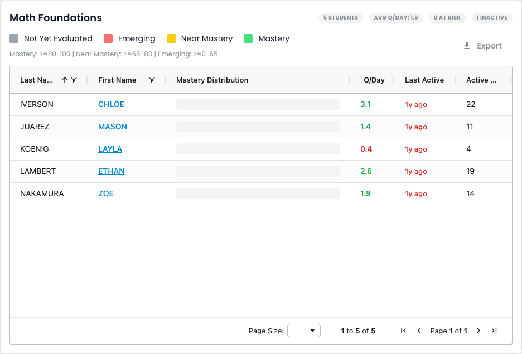Open student ZOE link
522x354 pixels.
click(x=106, y=193)
